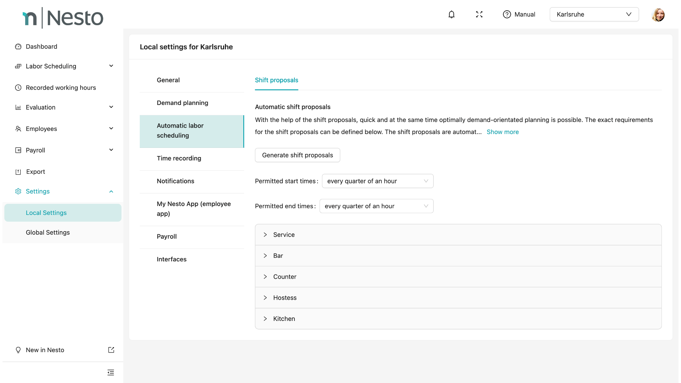Toggle fullscreen mode icon
681x383 pixels.
point(479,15)
